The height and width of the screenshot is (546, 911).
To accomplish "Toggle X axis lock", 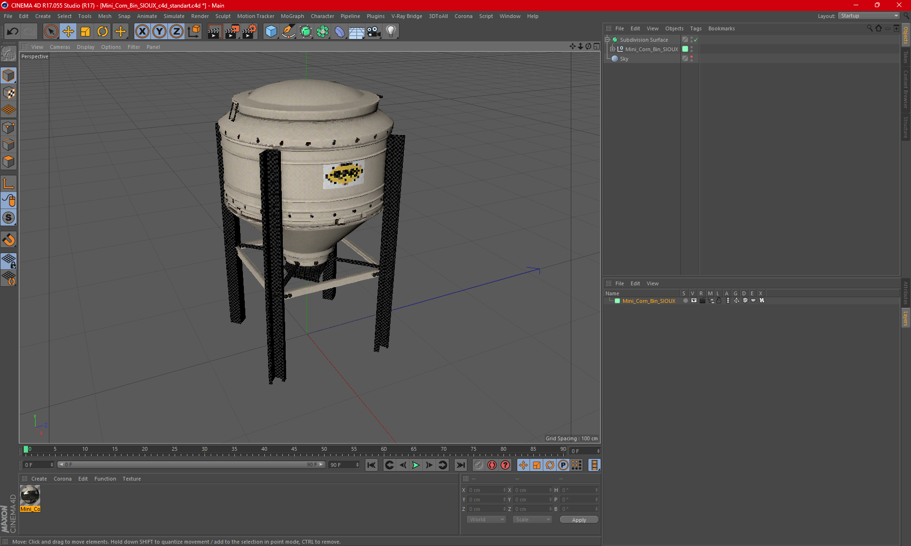I will click(x=142, y=32).
